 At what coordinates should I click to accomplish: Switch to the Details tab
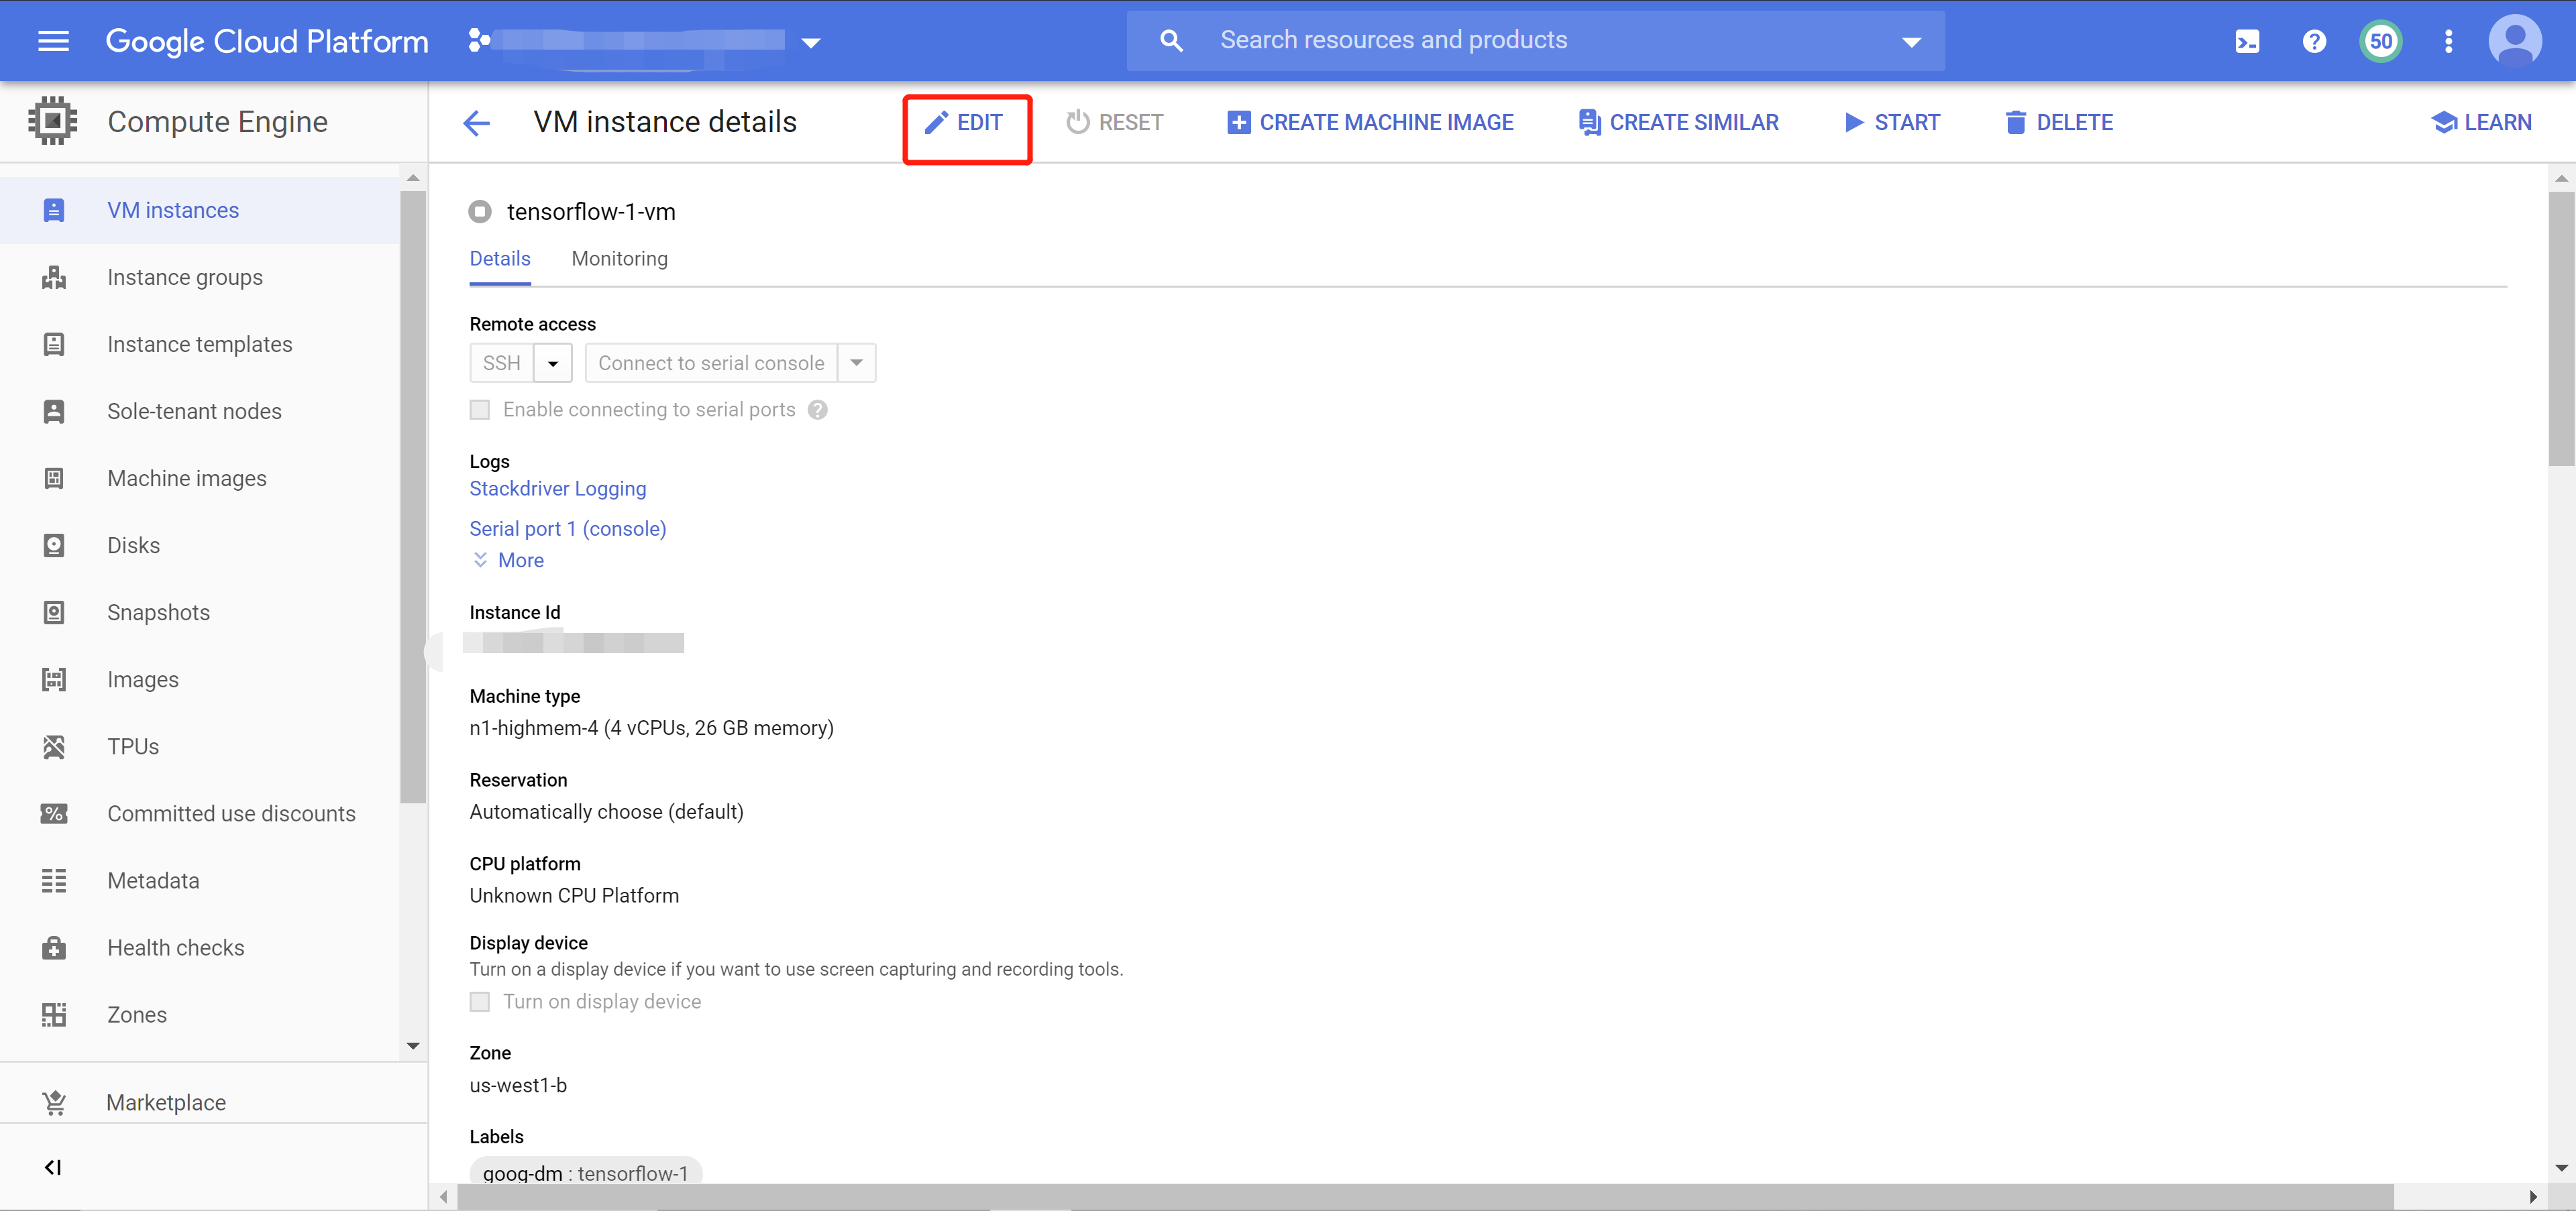tap(500, 259)
